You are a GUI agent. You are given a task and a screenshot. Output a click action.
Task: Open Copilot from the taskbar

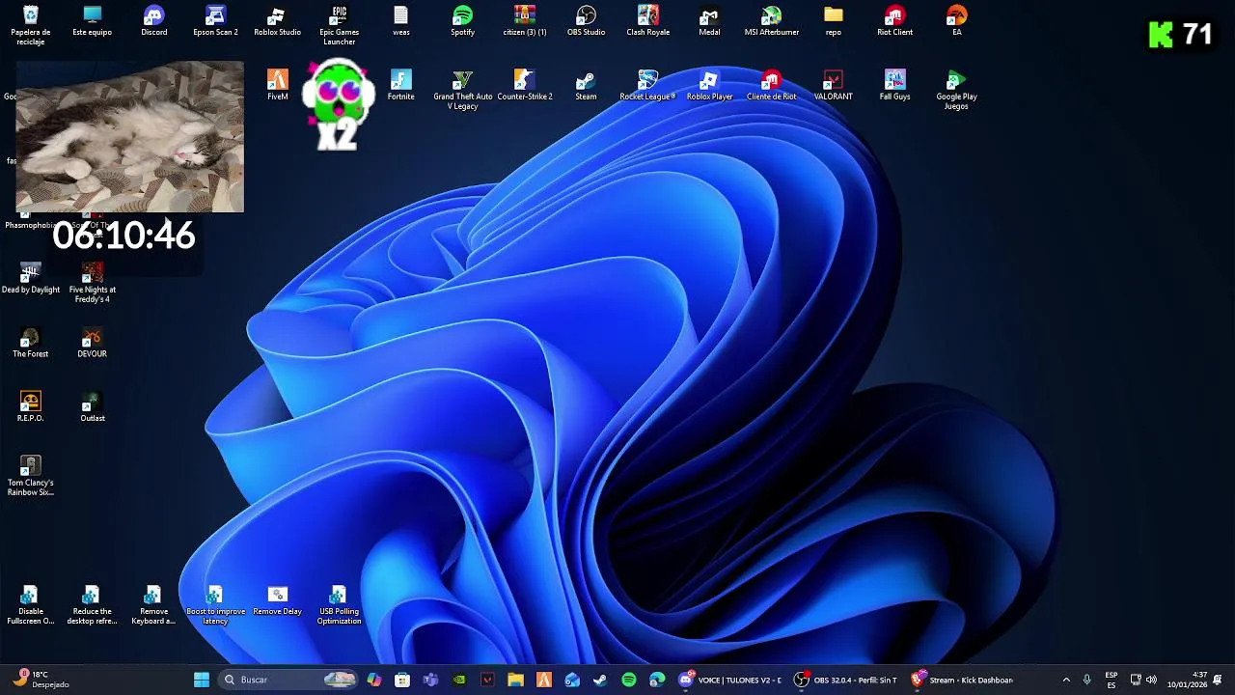pyautogui.click(x=374, y=680)
